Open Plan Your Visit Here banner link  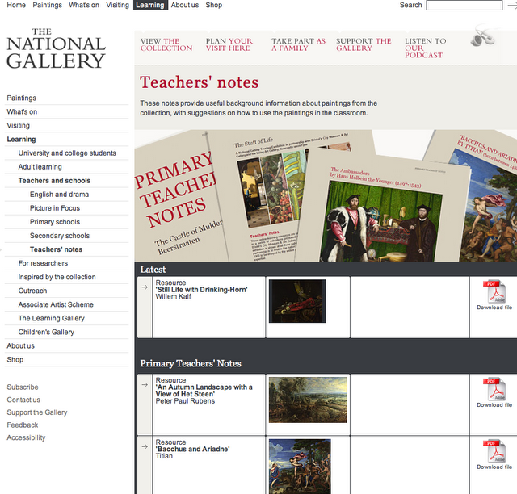pyautogui.click(x=229, y=44)
